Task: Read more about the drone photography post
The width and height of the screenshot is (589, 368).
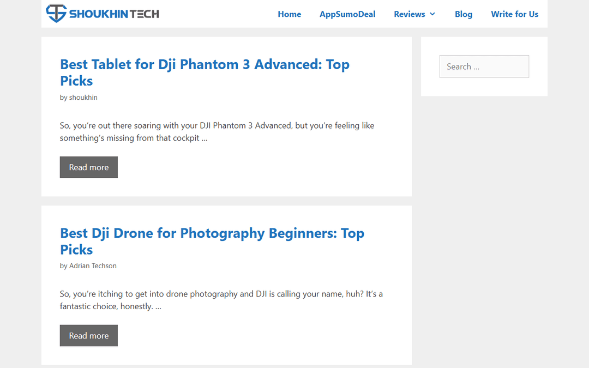Action: 89,336
